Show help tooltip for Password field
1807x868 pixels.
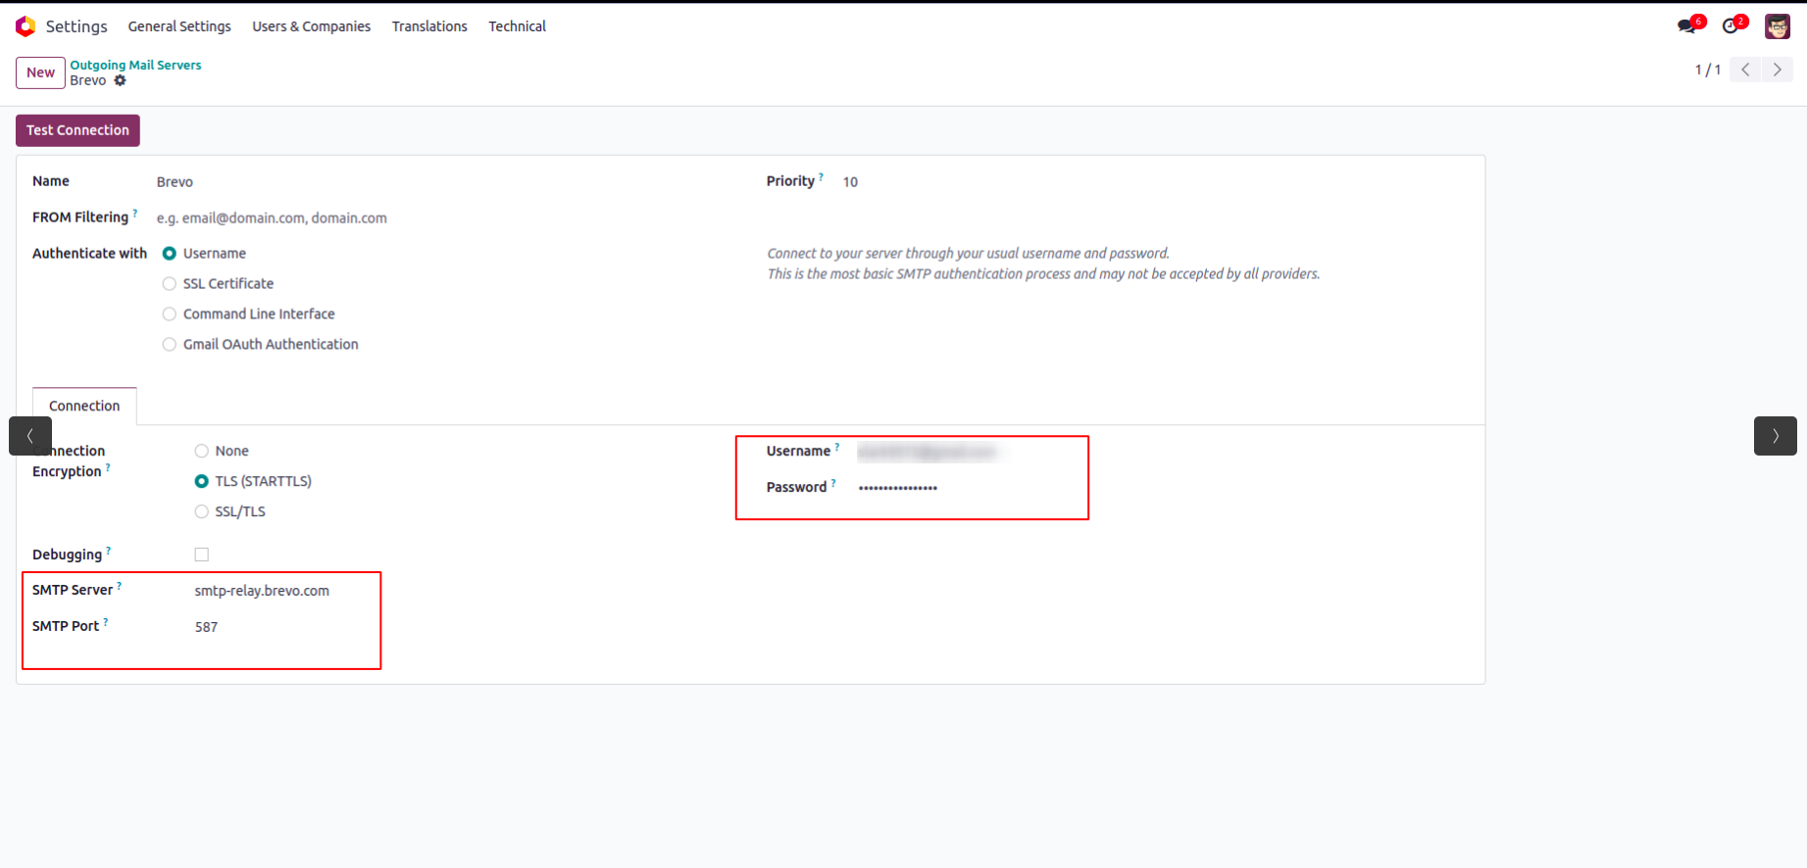tap(833, 483)
